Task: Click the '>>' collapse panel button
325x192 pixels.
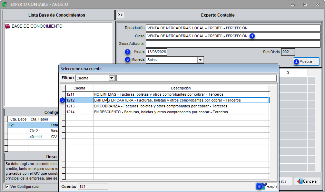Action: click(x=120, y=15)
